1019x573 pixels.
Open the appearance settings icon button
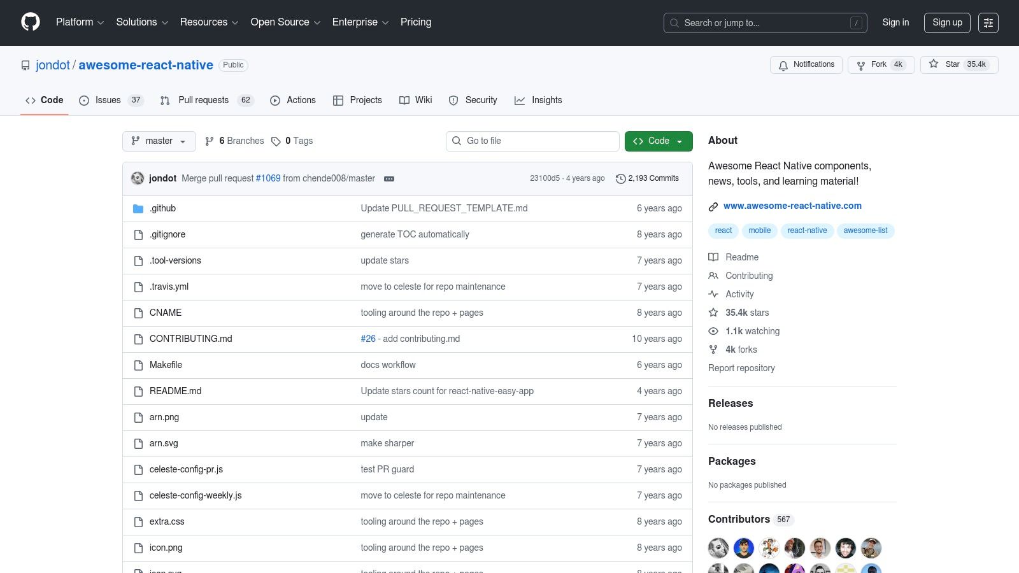(988, 23)
